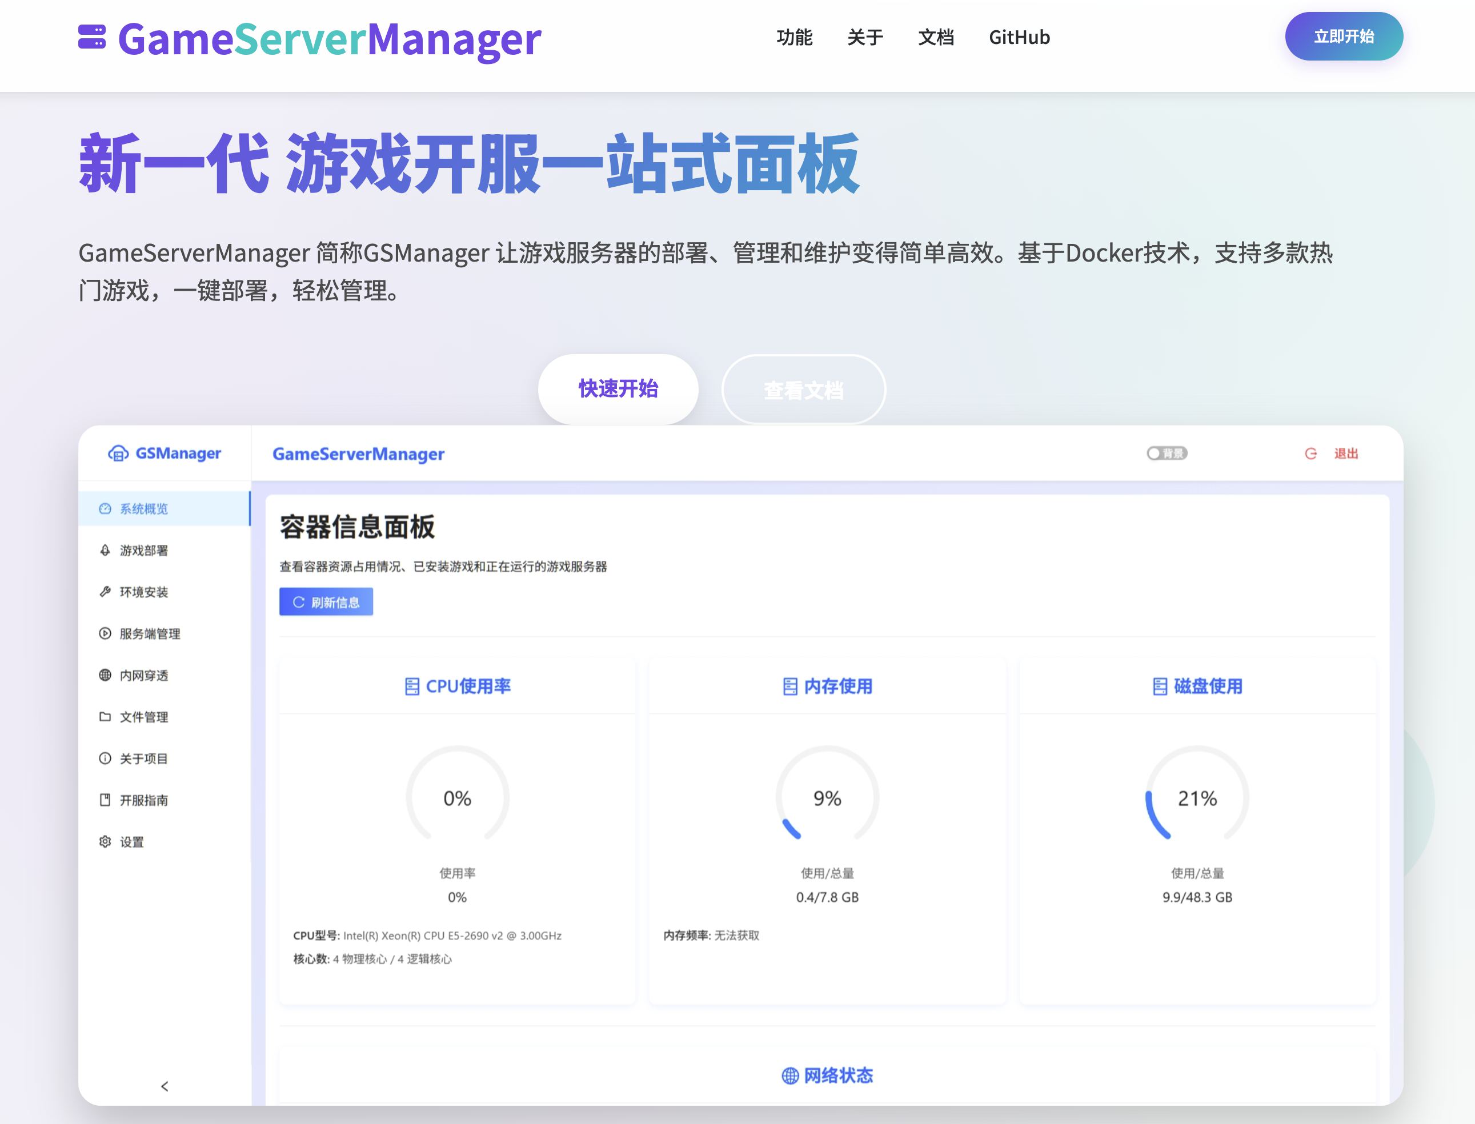Collapse the sidebar with the chevron
Image resolution: width=1475 pixels, height=1124 pixels.
click(165, 1086)
